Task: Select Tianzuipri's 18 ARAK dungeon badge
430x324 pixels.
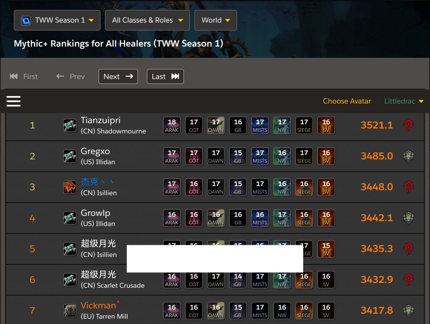Action: pos(172,126)
